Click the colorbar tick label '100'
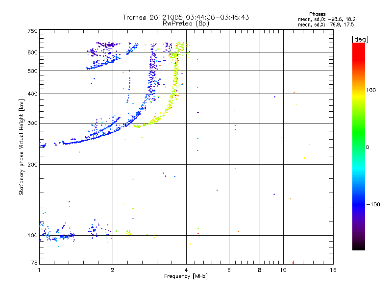The image size is (392, 294). (x=371, y=90)
